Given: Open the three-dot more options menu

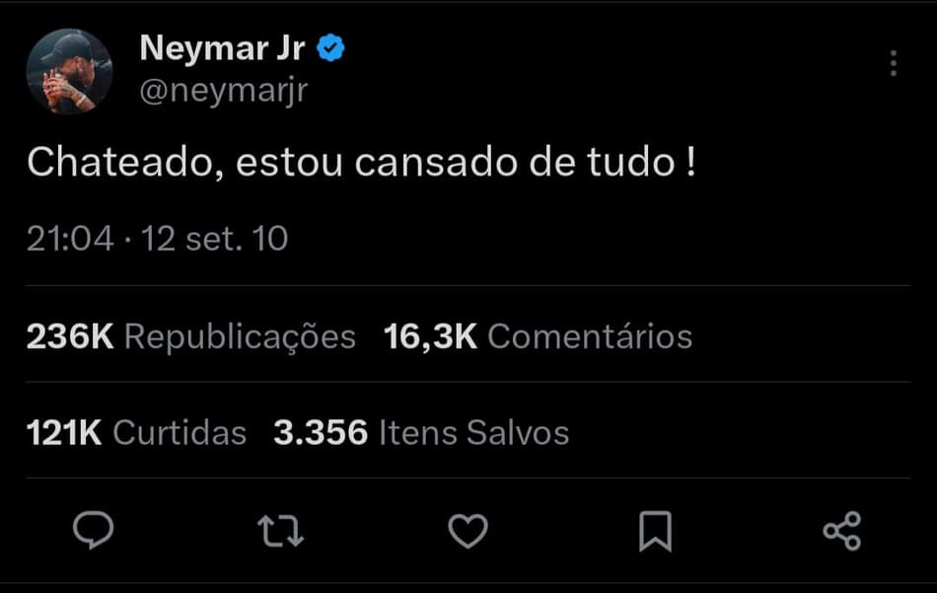Looking at the screenshot, I should coord(893,63).
